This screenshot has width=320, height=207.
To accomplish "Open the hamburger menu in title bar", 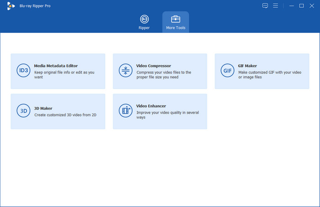I will pyautogui.click(x=276, y=5).
